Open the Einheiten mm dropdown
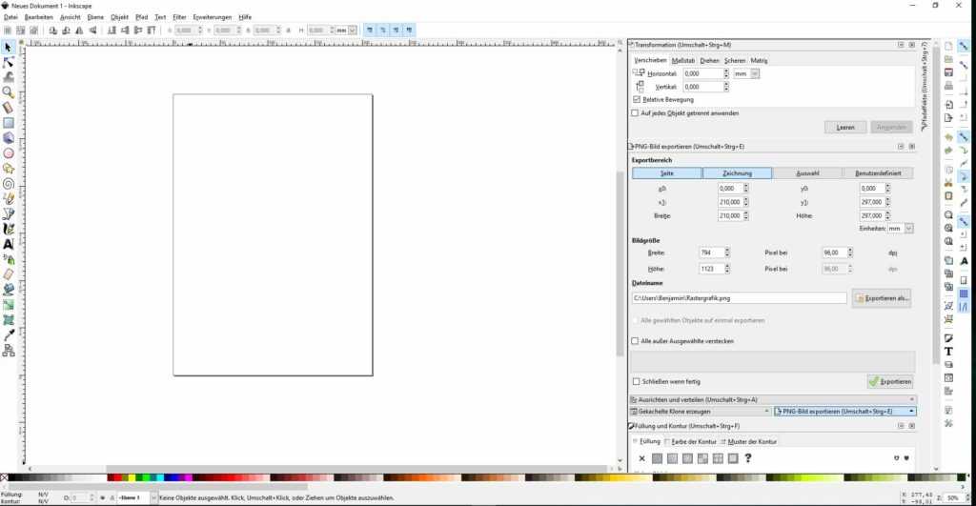 click(x=908, y=229)
